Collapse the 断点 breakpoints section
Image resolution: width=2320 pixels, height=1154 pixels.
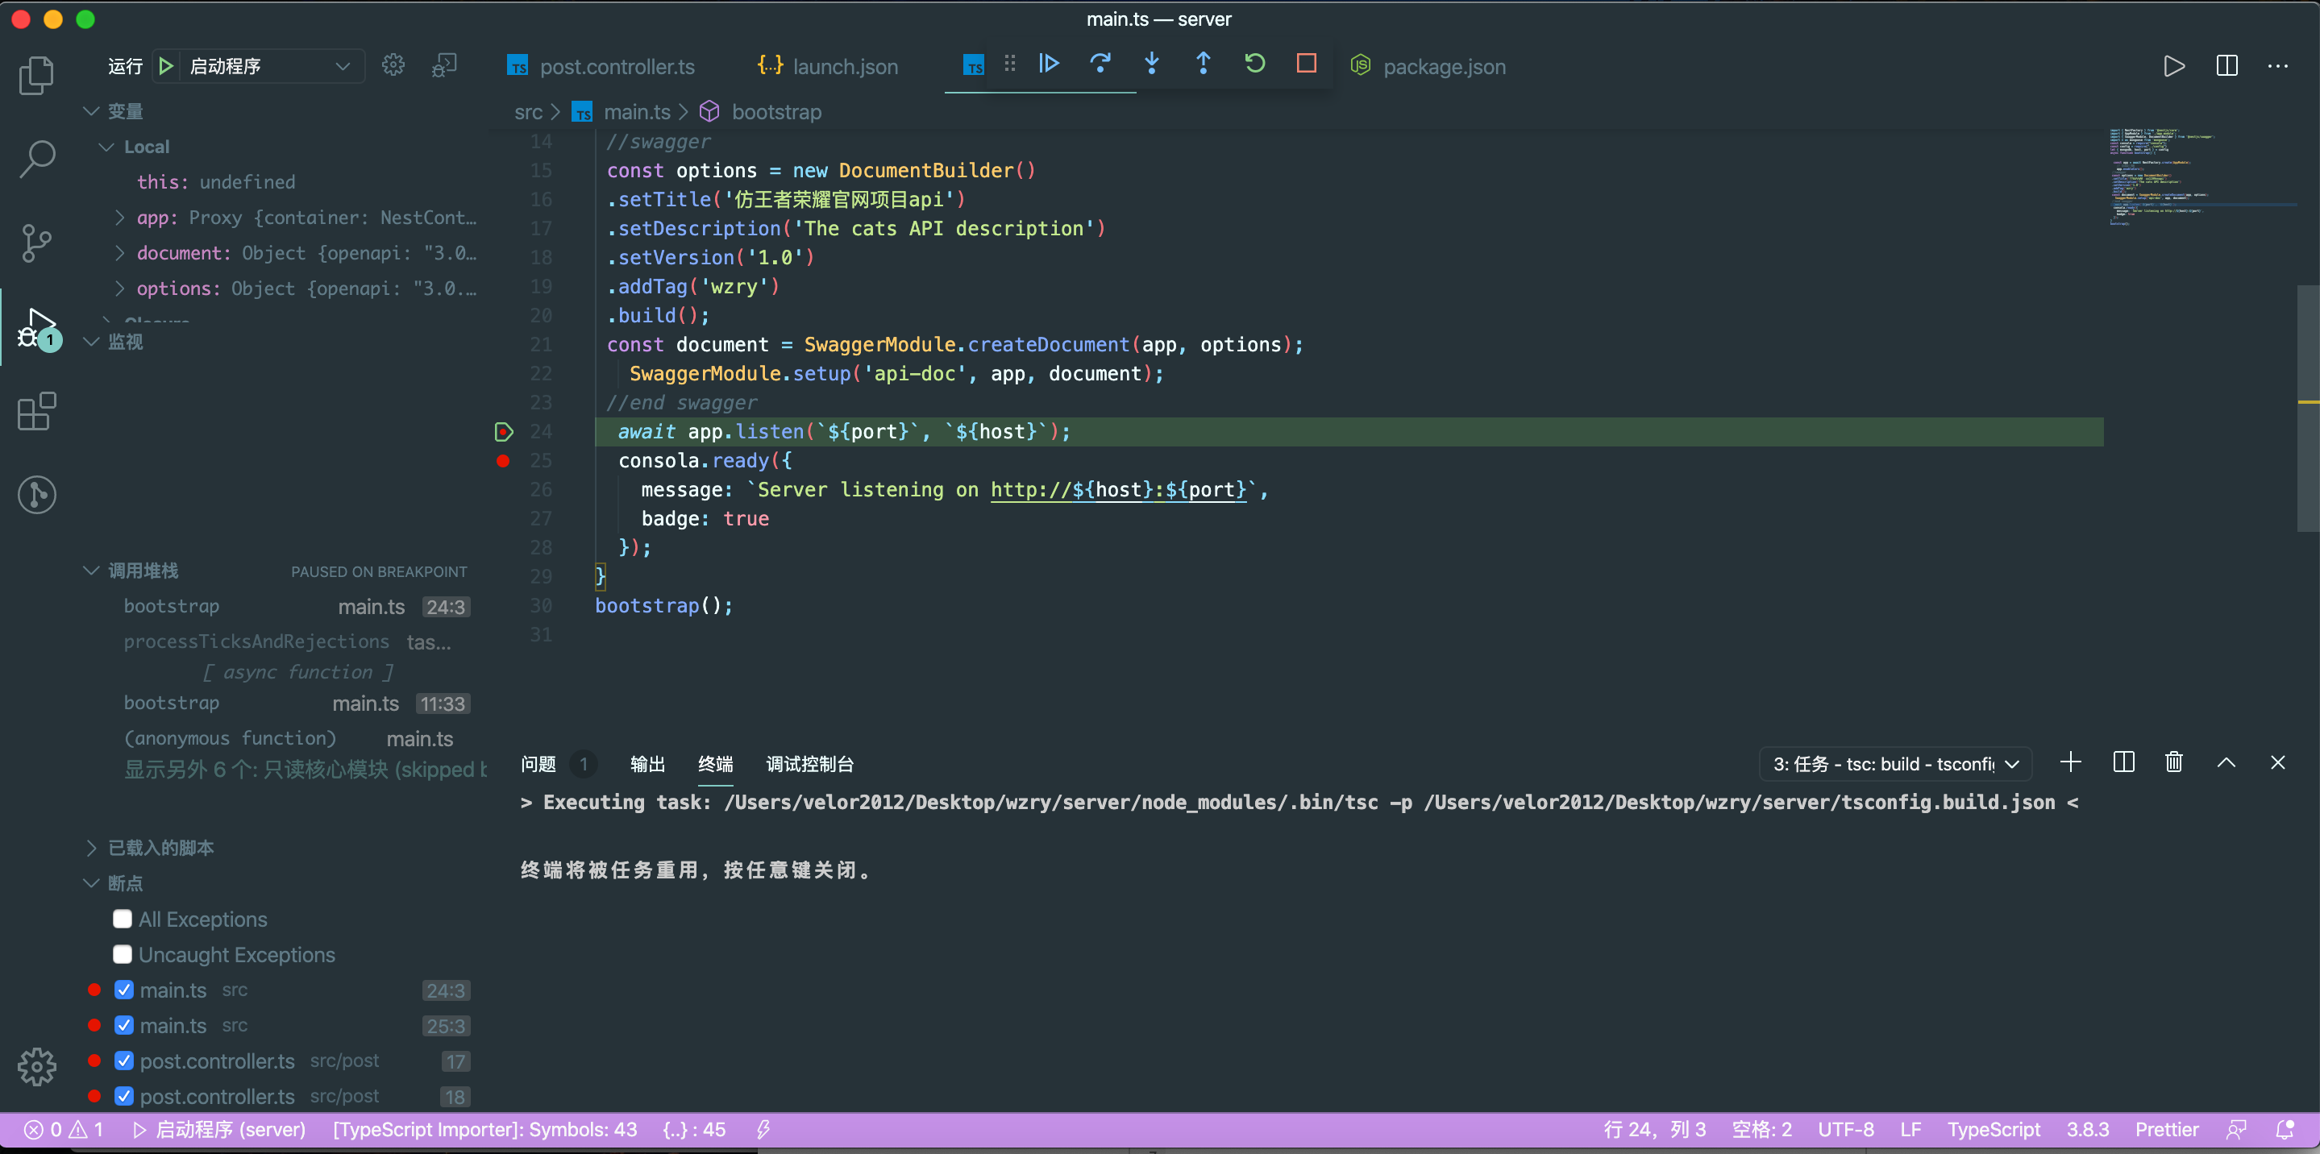(91, 883)
